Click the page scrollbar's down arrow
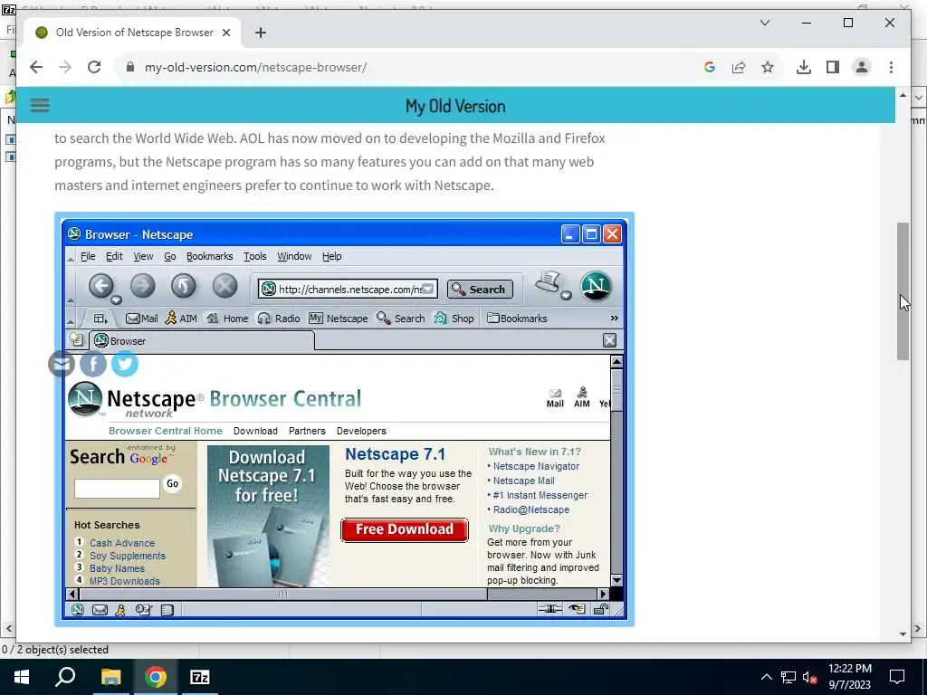The width and height of the screenshot is (927, 695). pyautogui.click(x=903, y=634)
